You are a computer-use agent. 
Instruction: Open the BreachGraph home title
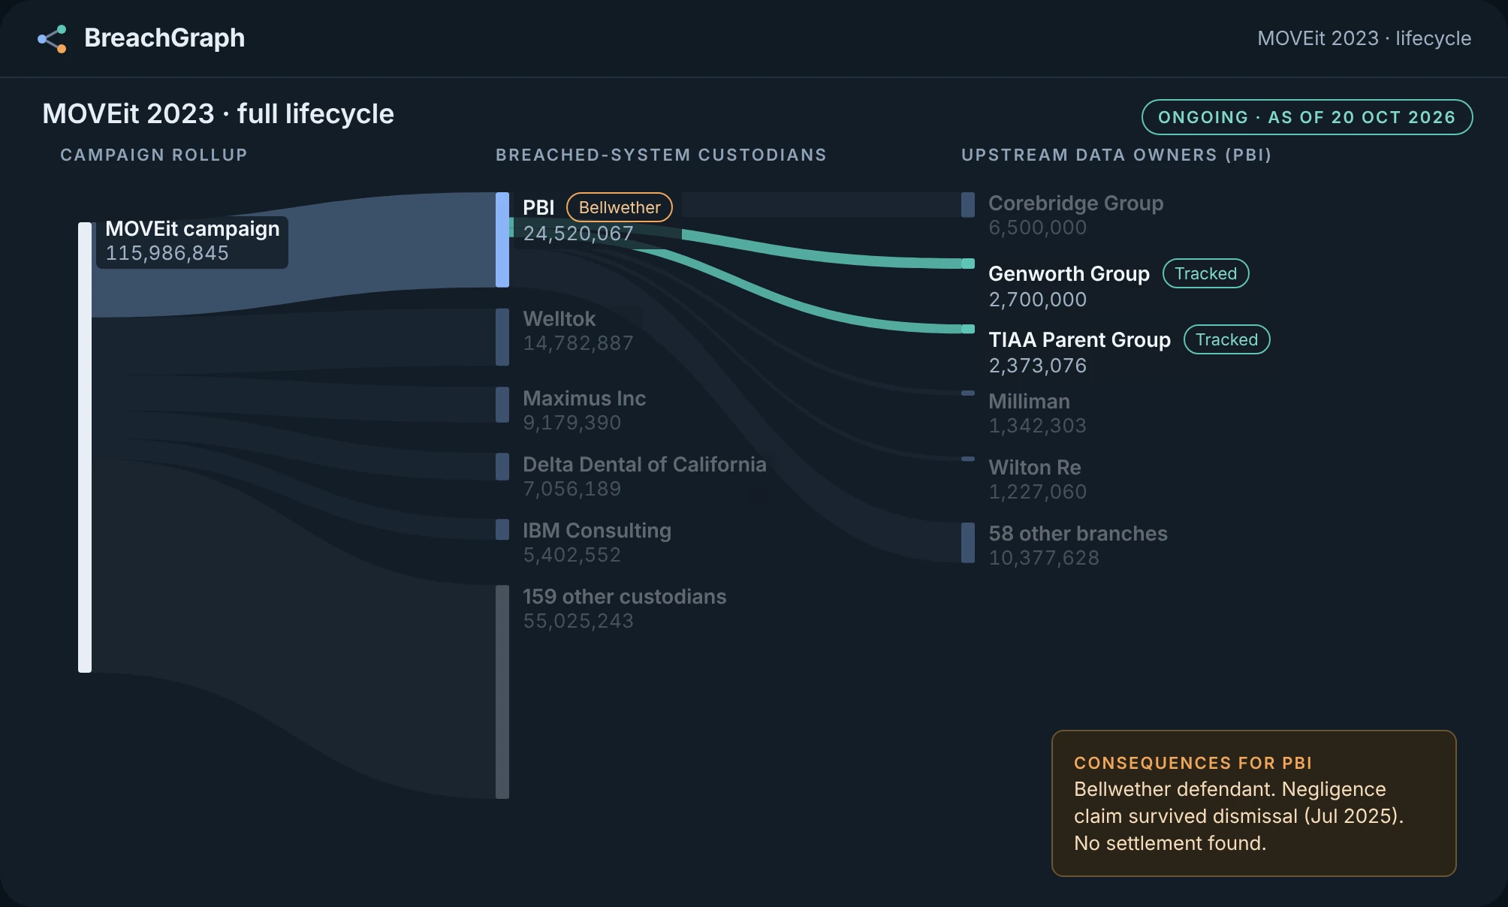[164, 38]
